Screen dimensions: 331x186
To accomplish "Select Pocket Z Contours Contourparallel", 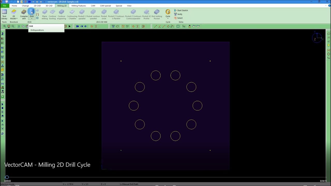I will tap(133, 14).
